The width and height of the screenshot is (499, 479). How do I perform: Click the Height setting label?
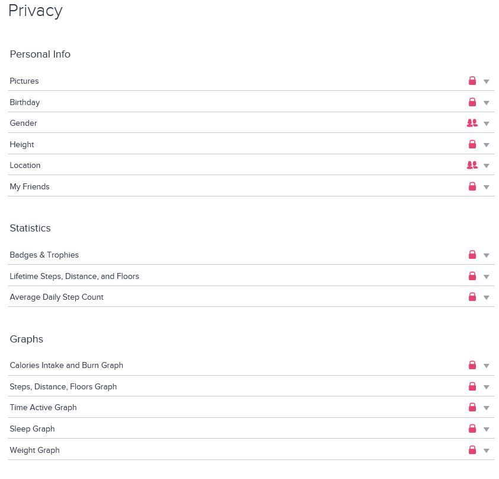22,144
